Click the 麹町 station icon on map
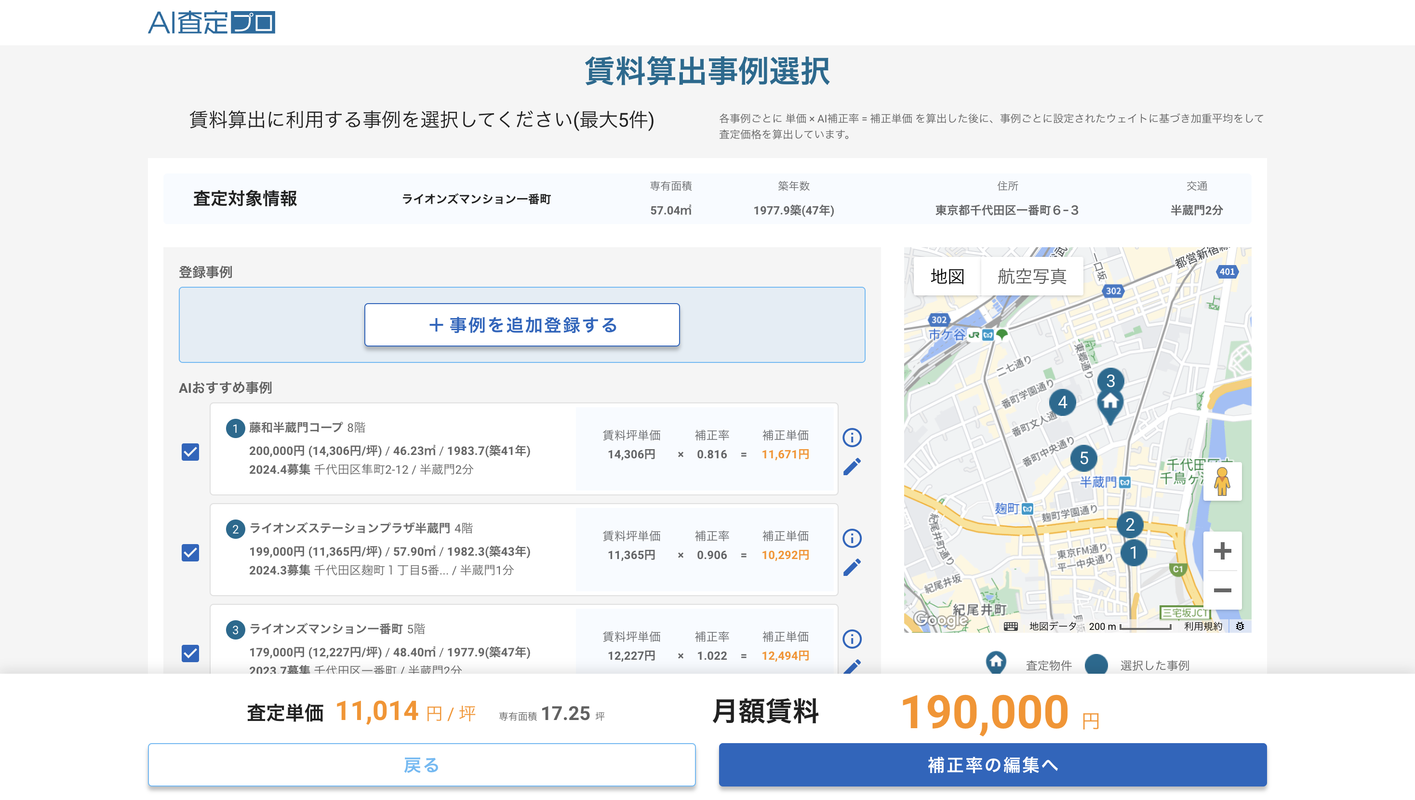This screenshot has width=1415, height=800. tap(1027, 509)
